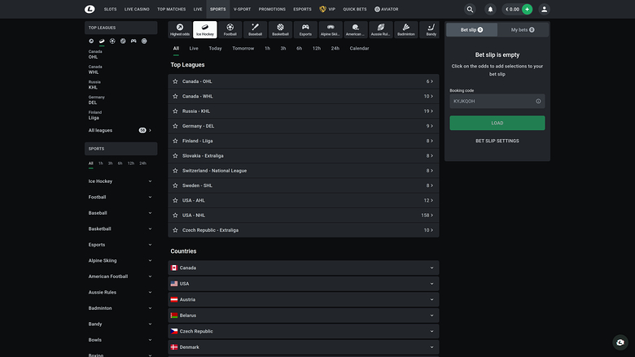Star the USA - NHL league

pyautogui.click(x=175, y=216)
